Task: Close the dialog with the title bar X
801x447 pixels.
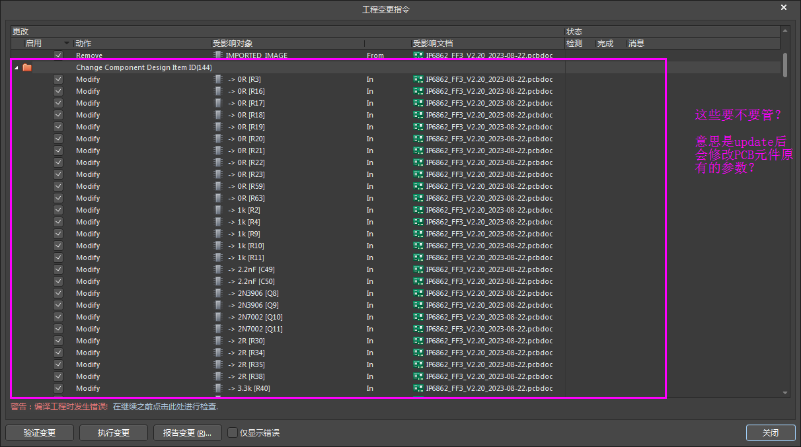Action: [x=784, y=8]
